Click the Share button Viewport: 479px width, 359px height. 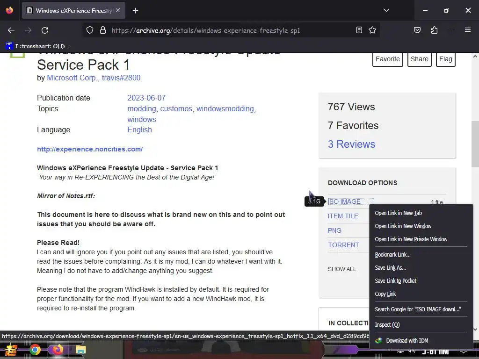click(x=420, y=59)
